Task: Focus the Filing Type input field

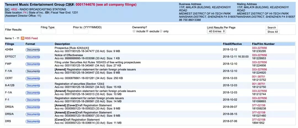Action: pos(49,31)
